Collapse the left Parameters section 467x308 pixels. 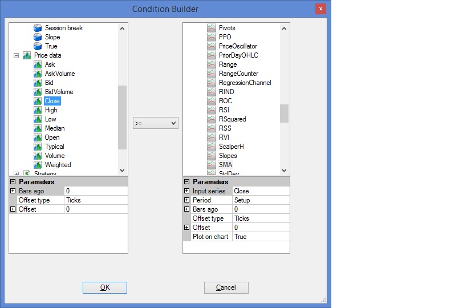tap(13, 182)
